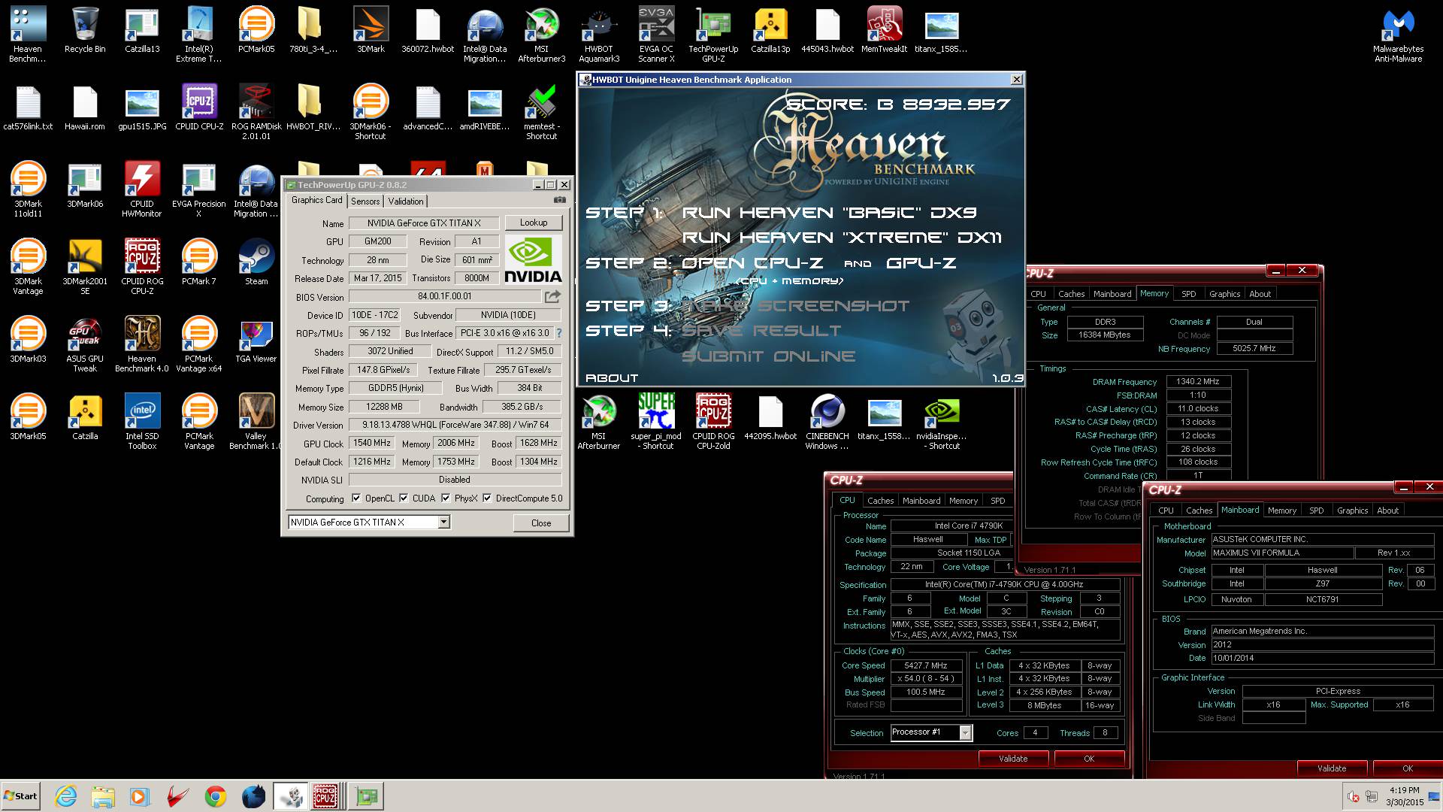Open Internet Explorer from the taskbar
Screen dimensions: 1443x812
click(x=66, y=796)
